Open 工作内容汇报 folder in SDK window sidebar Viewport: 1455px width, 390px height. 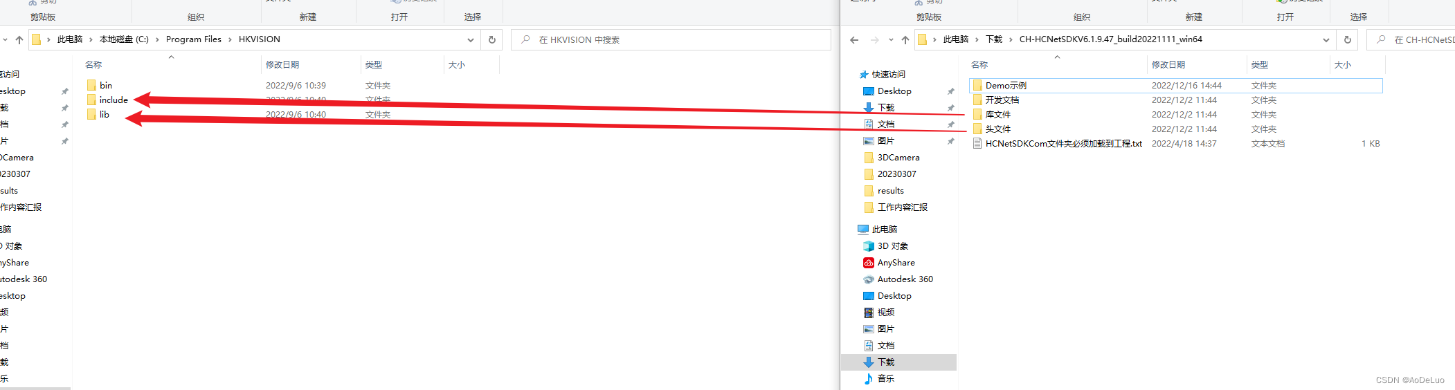coord(902,207)
